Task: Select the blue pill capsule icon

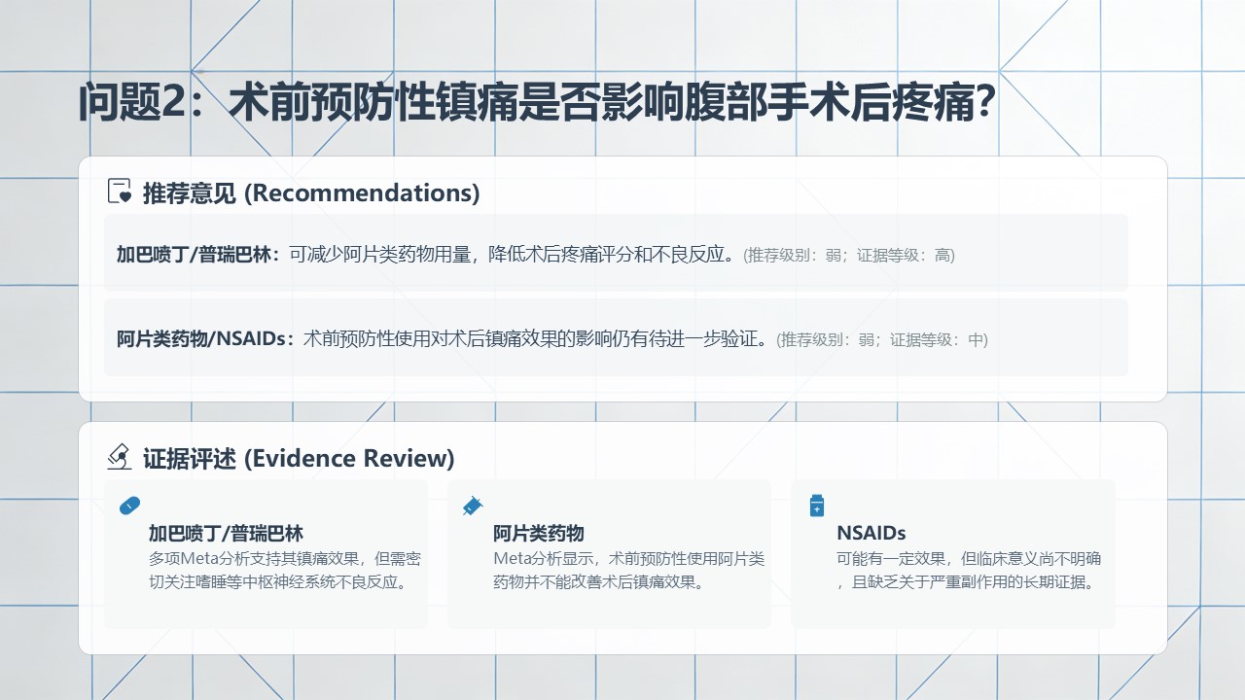Action: pos(129,506)
